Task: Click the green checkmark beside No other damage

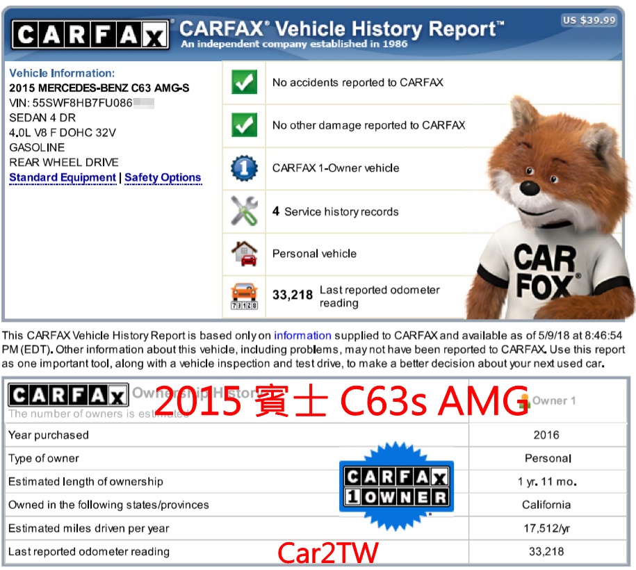Action: click(x=244, y=124)
